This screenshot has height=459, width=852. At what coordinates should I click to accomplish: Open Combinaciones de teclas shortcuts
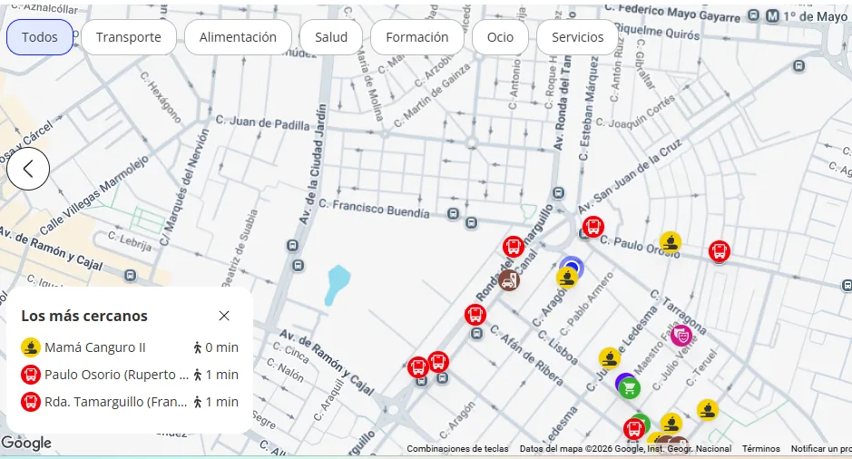pyautogui.click(x=457, y=449)
